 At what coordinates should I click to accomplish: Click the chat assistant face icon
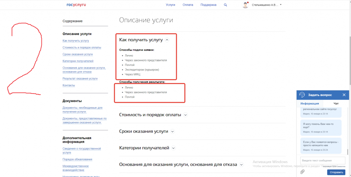(x=302, y=95)
